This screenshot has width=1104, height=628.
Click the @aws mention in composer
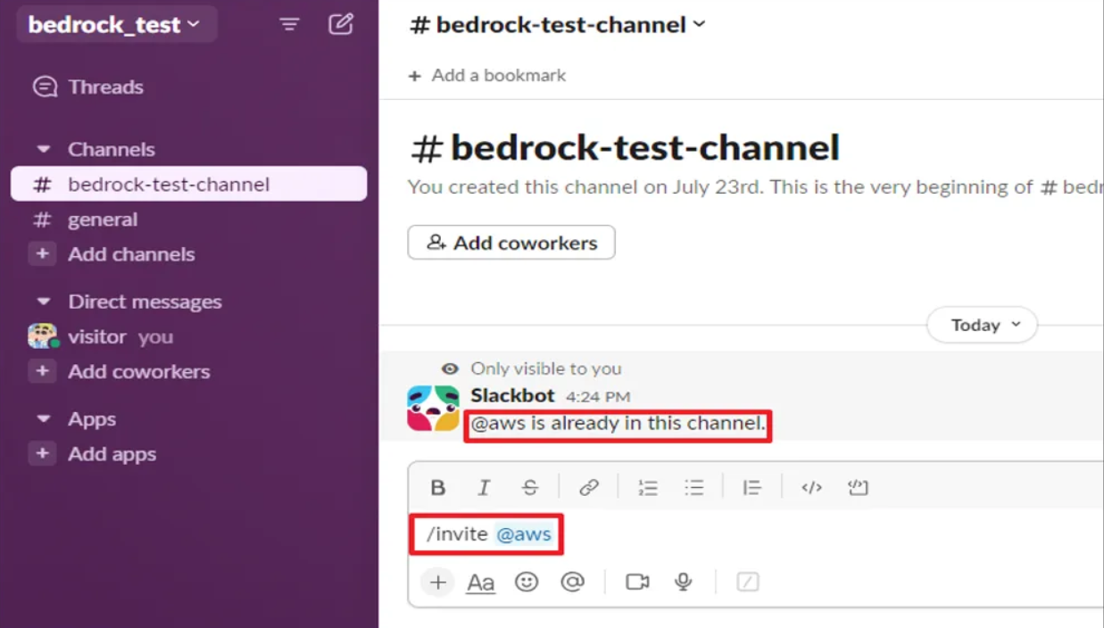(524, 534)
